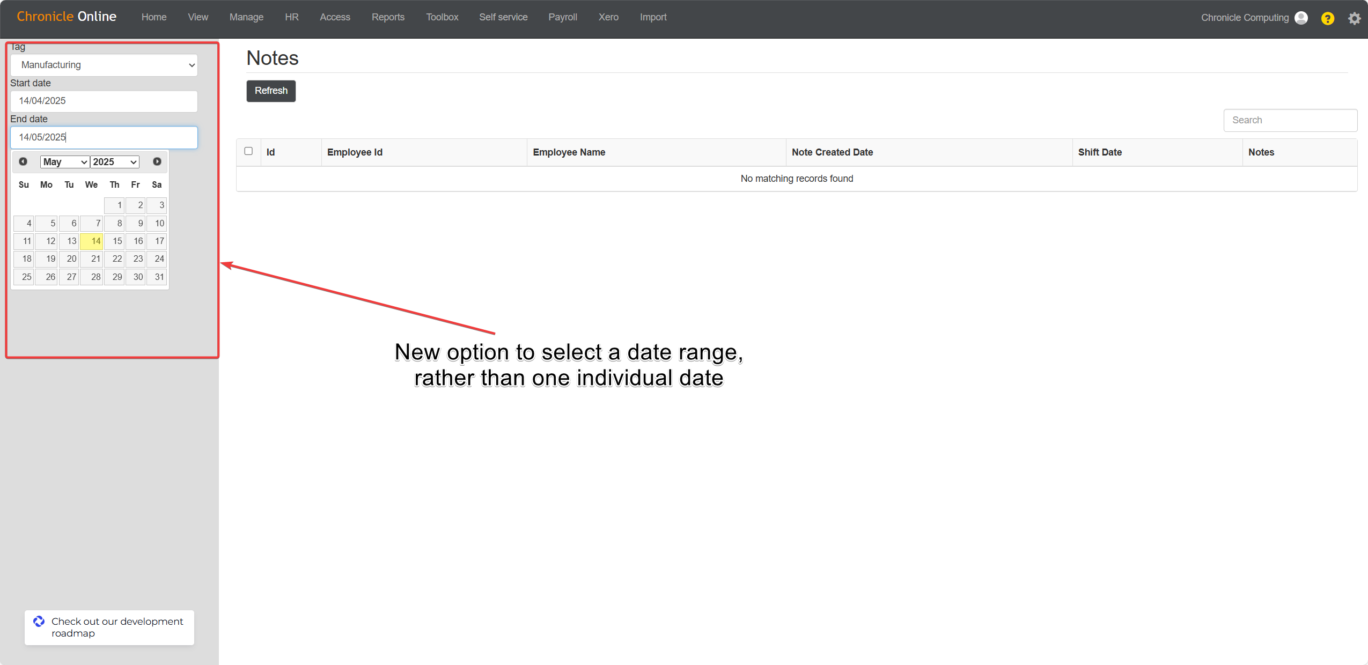The image size is (1368, 665).
Task: Click the user profile avatar icon
Action: pos(1301,18)
